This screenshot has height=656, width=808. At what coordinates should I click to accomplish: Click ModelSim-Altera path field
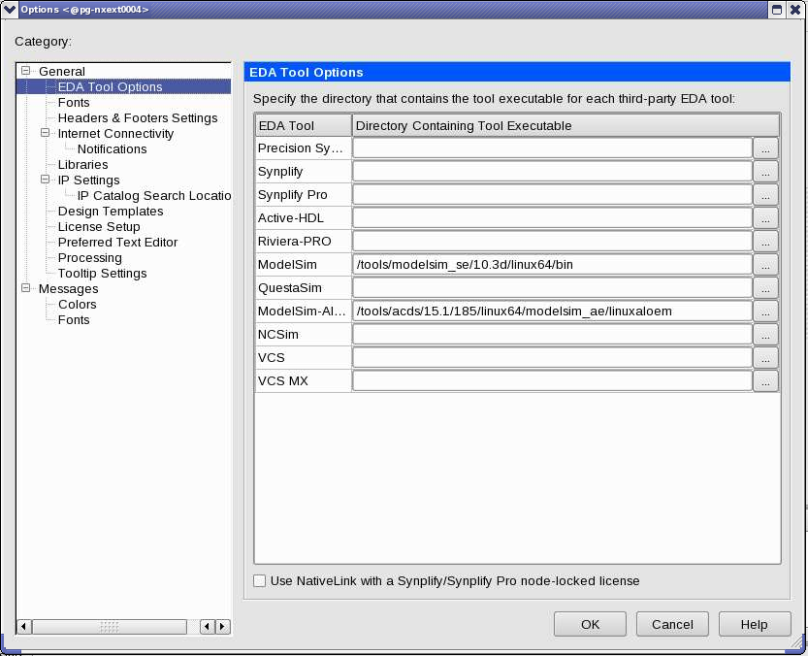pyautogui.click(x=552, y=311)
